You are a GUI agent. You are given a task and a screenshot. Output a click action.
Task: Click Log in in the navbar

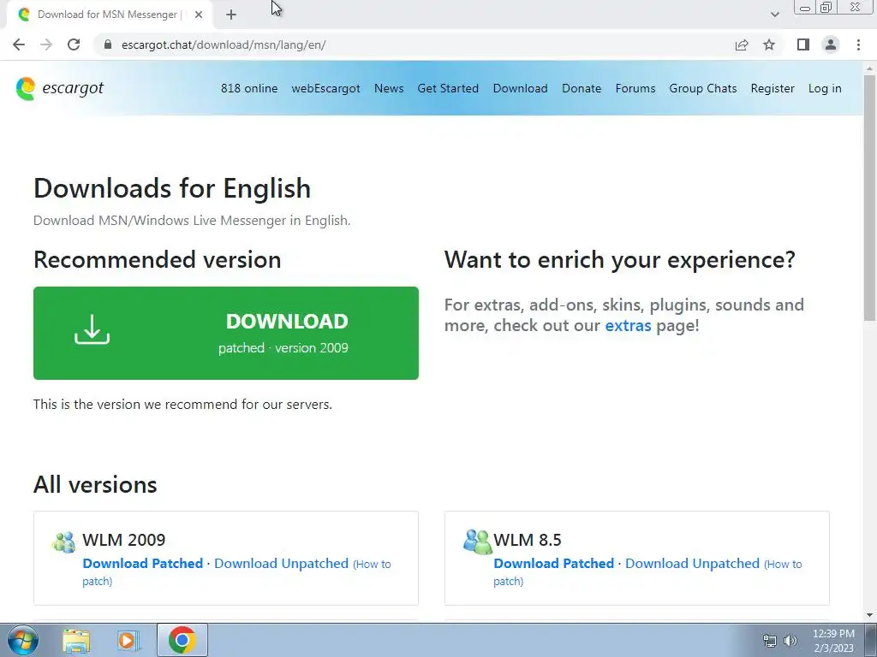coord(825,88)
